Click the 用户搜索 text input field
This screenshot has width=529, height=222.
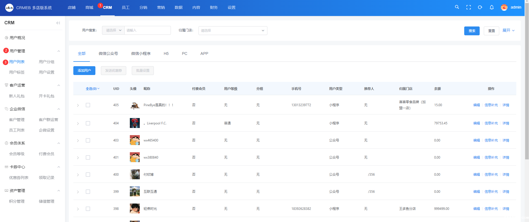pos(147,30)
